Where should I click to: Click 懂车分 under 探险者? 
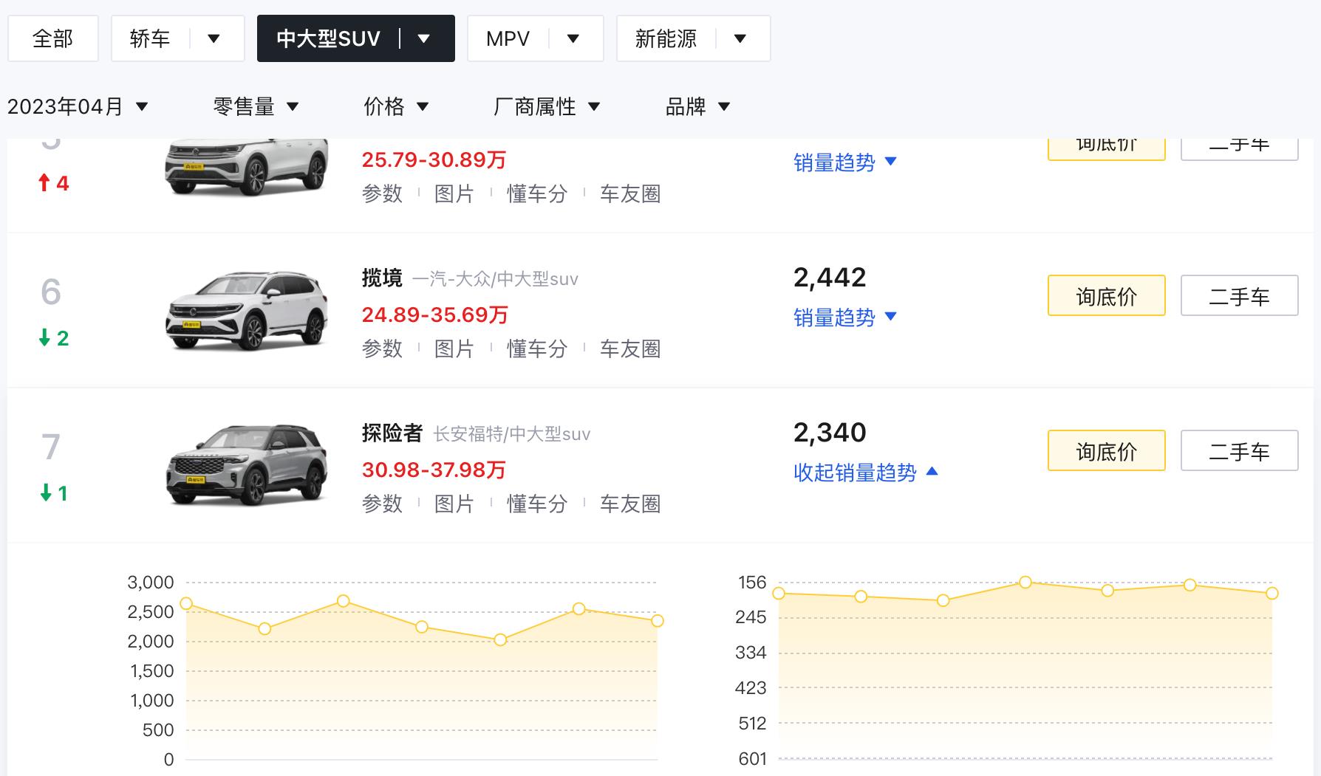pos(537,504)
